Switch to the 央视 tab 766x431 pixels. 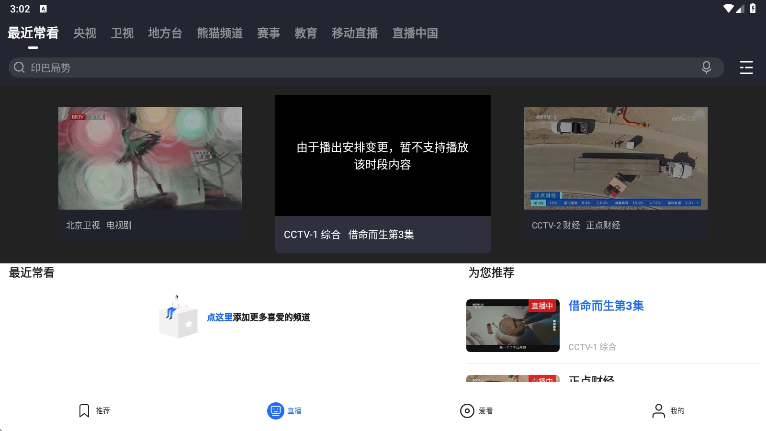click(x=85, y=33)
